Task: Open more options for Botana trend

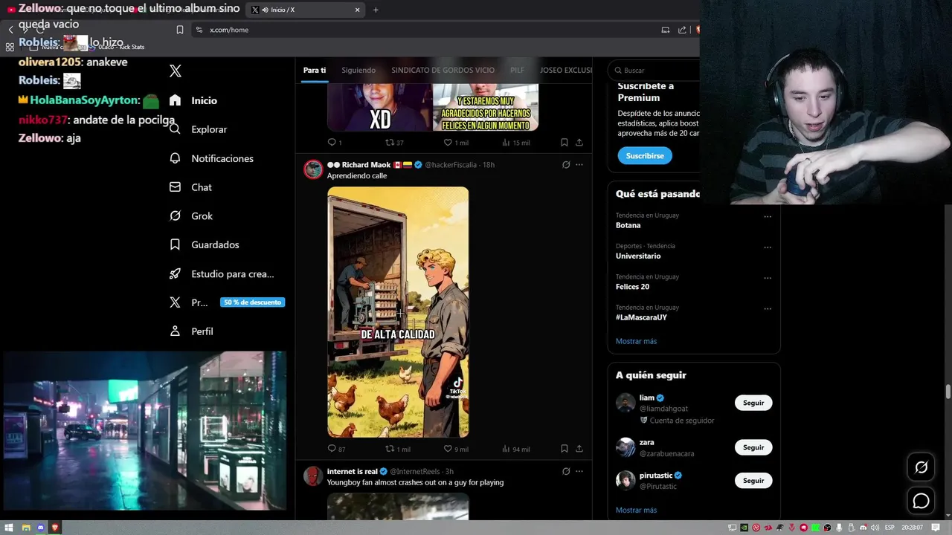Action: pyautogui.click(x=768, y=216)
